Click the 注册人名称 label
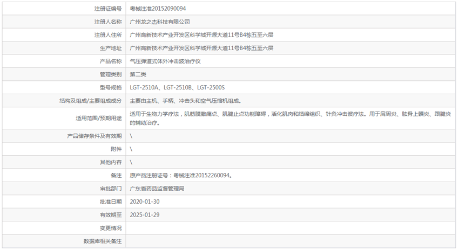This screenshot has height=250, width=459. point(107,22)
